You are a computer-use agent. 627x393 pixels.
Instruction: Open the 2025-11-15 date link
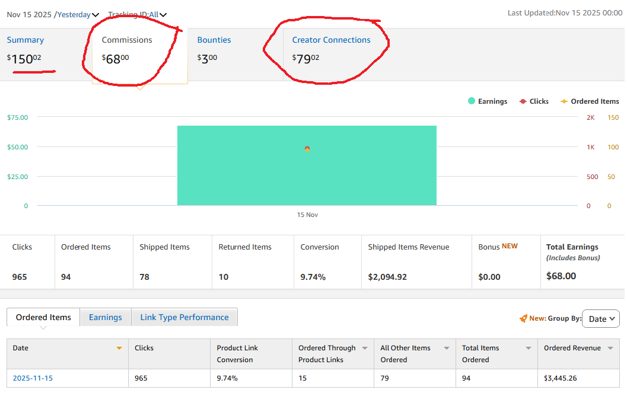click(x=33, y=378)
